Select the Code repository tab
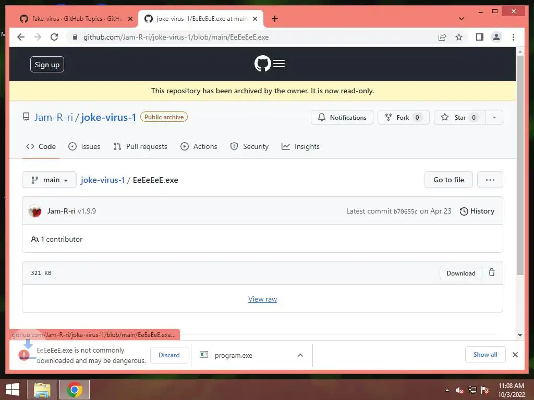 click(x=41, y=146)
